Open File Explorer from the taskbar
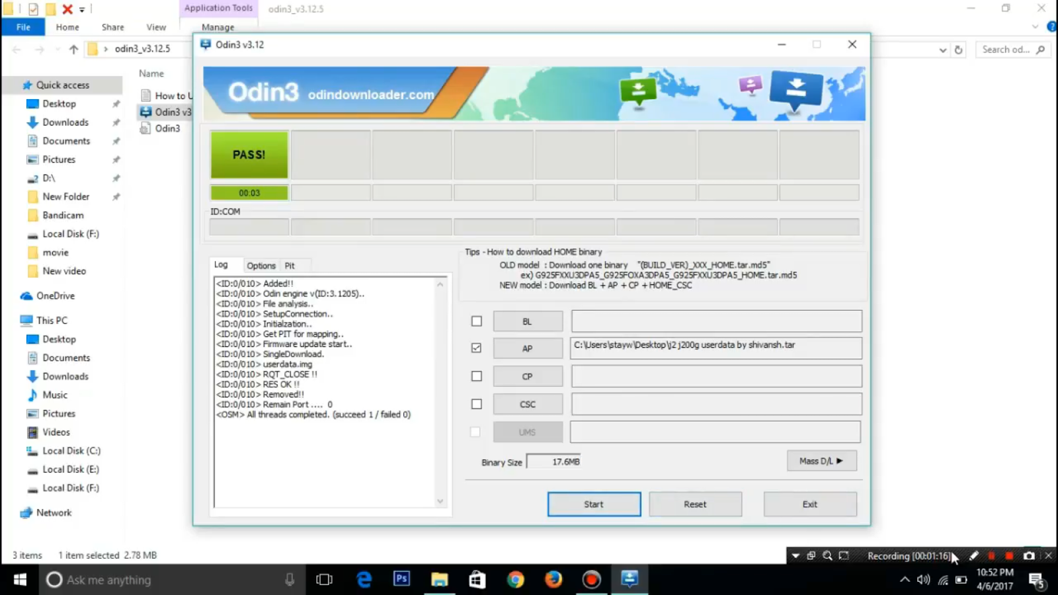Screen dimensions: 1058x595 439,580
